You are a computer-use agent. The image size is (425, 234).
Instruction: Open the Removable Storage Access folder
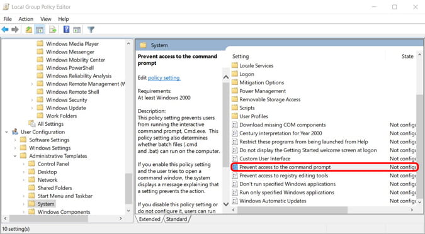(x=269, y=99)
